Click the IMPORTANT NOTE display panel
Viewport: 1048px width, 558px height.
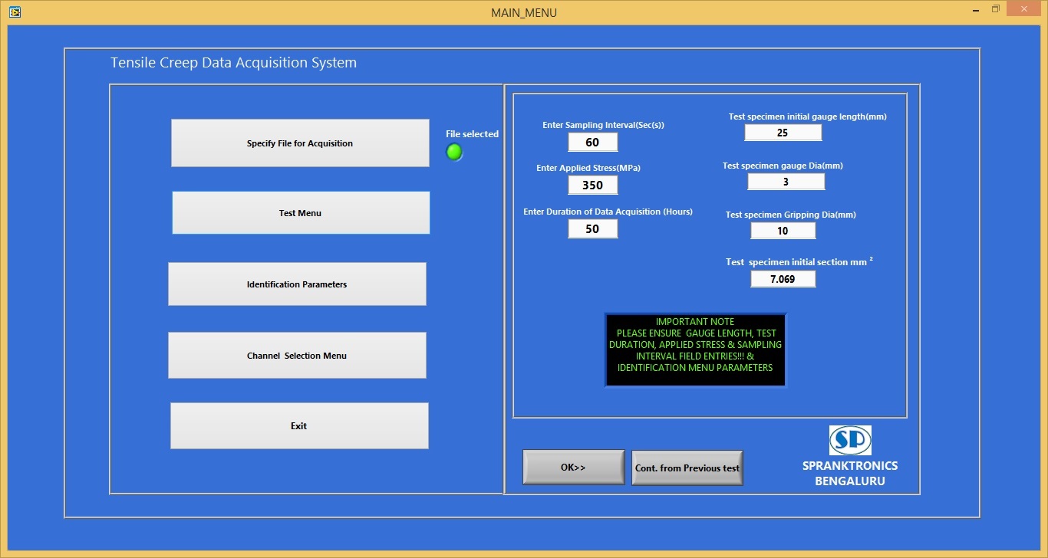(695, 350)
